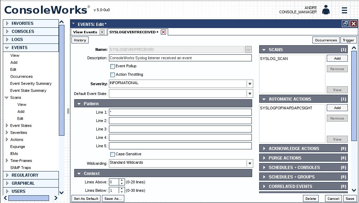Open Event Severity Summary in sidebar

tap(31, 84)
